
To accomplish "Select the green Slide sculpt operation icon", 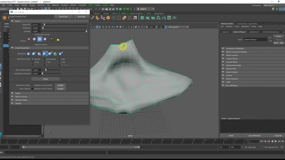I will pos(55,54).
